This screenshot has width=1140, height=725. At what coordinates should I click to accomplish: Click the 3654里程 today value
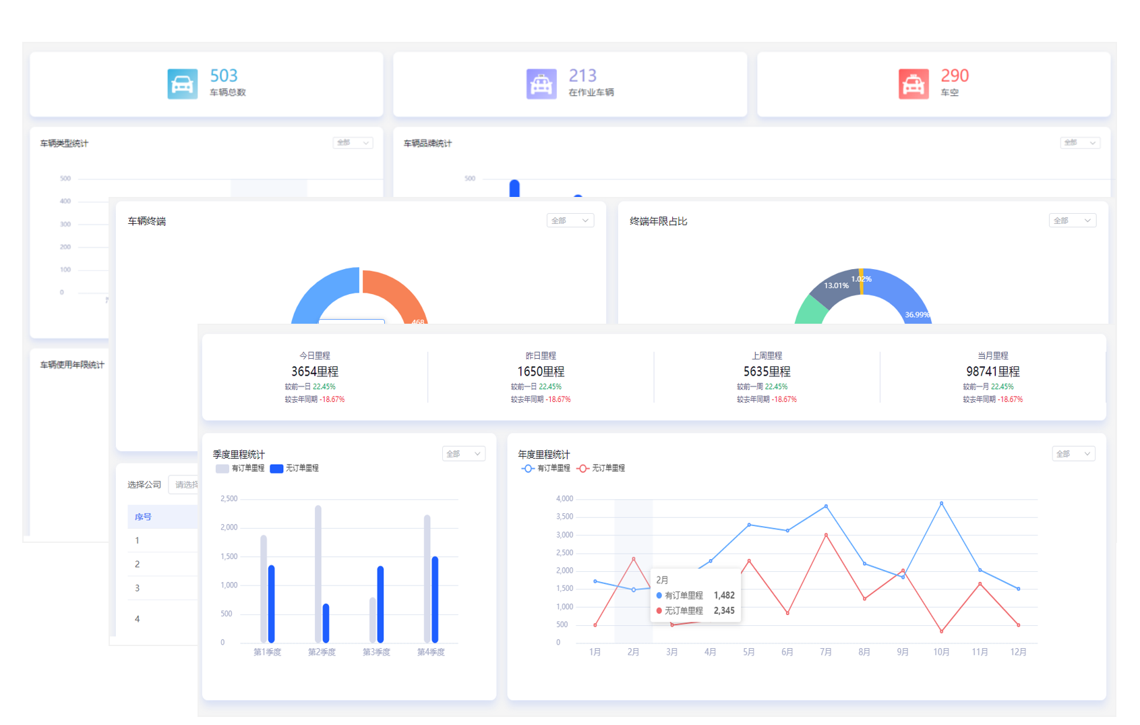click(x=315, y=372)
